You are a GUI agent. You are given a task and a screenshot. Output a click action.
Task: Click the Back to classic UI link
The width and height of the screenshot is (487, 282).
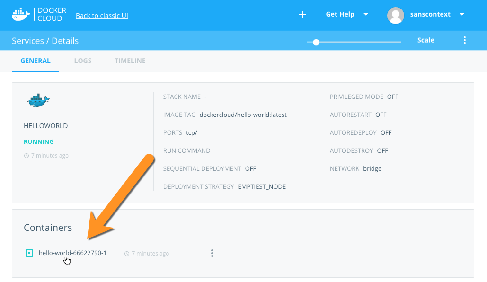(102, 16)
